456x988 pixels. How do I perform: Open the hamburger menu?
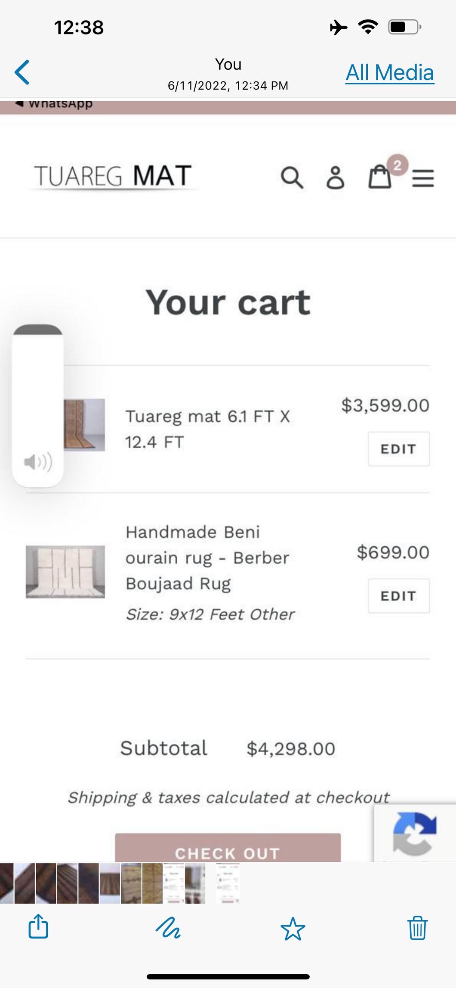[x=423, y=178]
